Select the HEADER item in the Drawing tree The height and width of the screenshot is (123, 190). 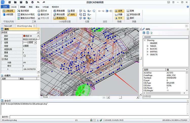154,43
